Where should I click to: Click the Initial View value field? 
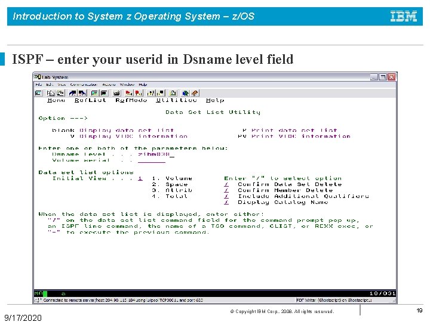[x=140, y=178]
